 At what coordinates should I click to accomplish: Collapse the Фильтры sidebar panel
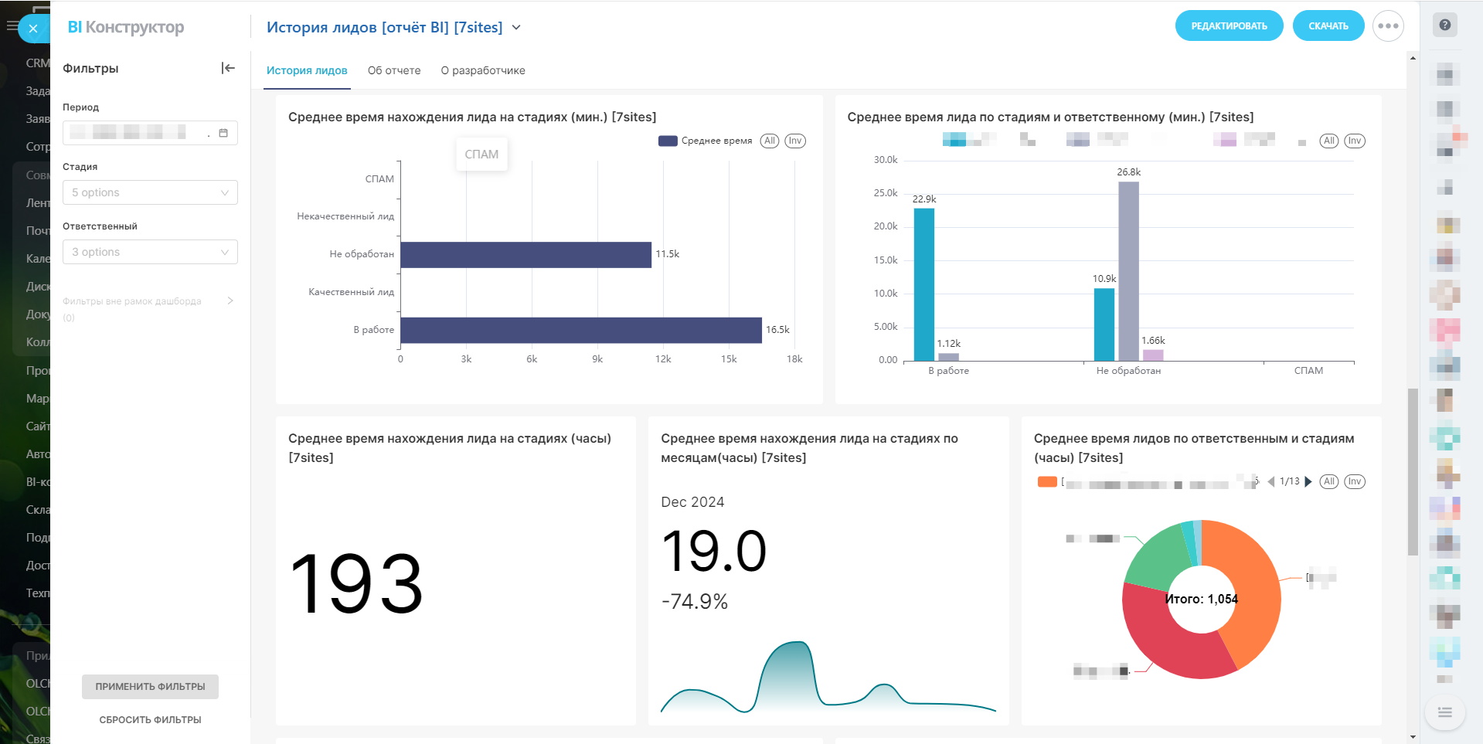pyautogui.click(x=228, y=68)
